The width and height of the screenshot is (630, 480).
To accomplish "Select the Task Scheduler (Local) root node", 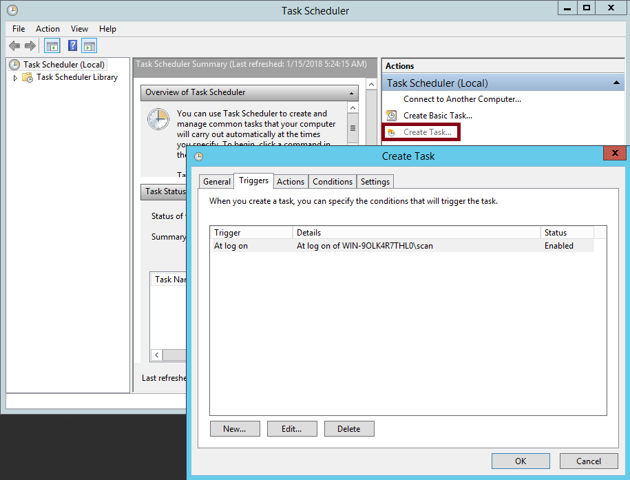I will (63, 65).
